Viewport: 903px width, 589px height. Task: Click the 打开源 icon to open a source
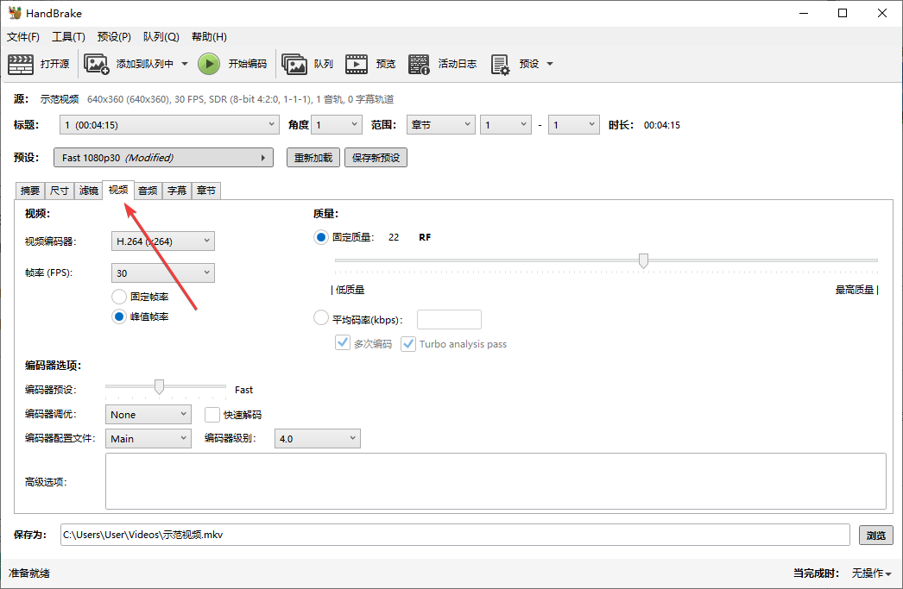pos(20,63)
